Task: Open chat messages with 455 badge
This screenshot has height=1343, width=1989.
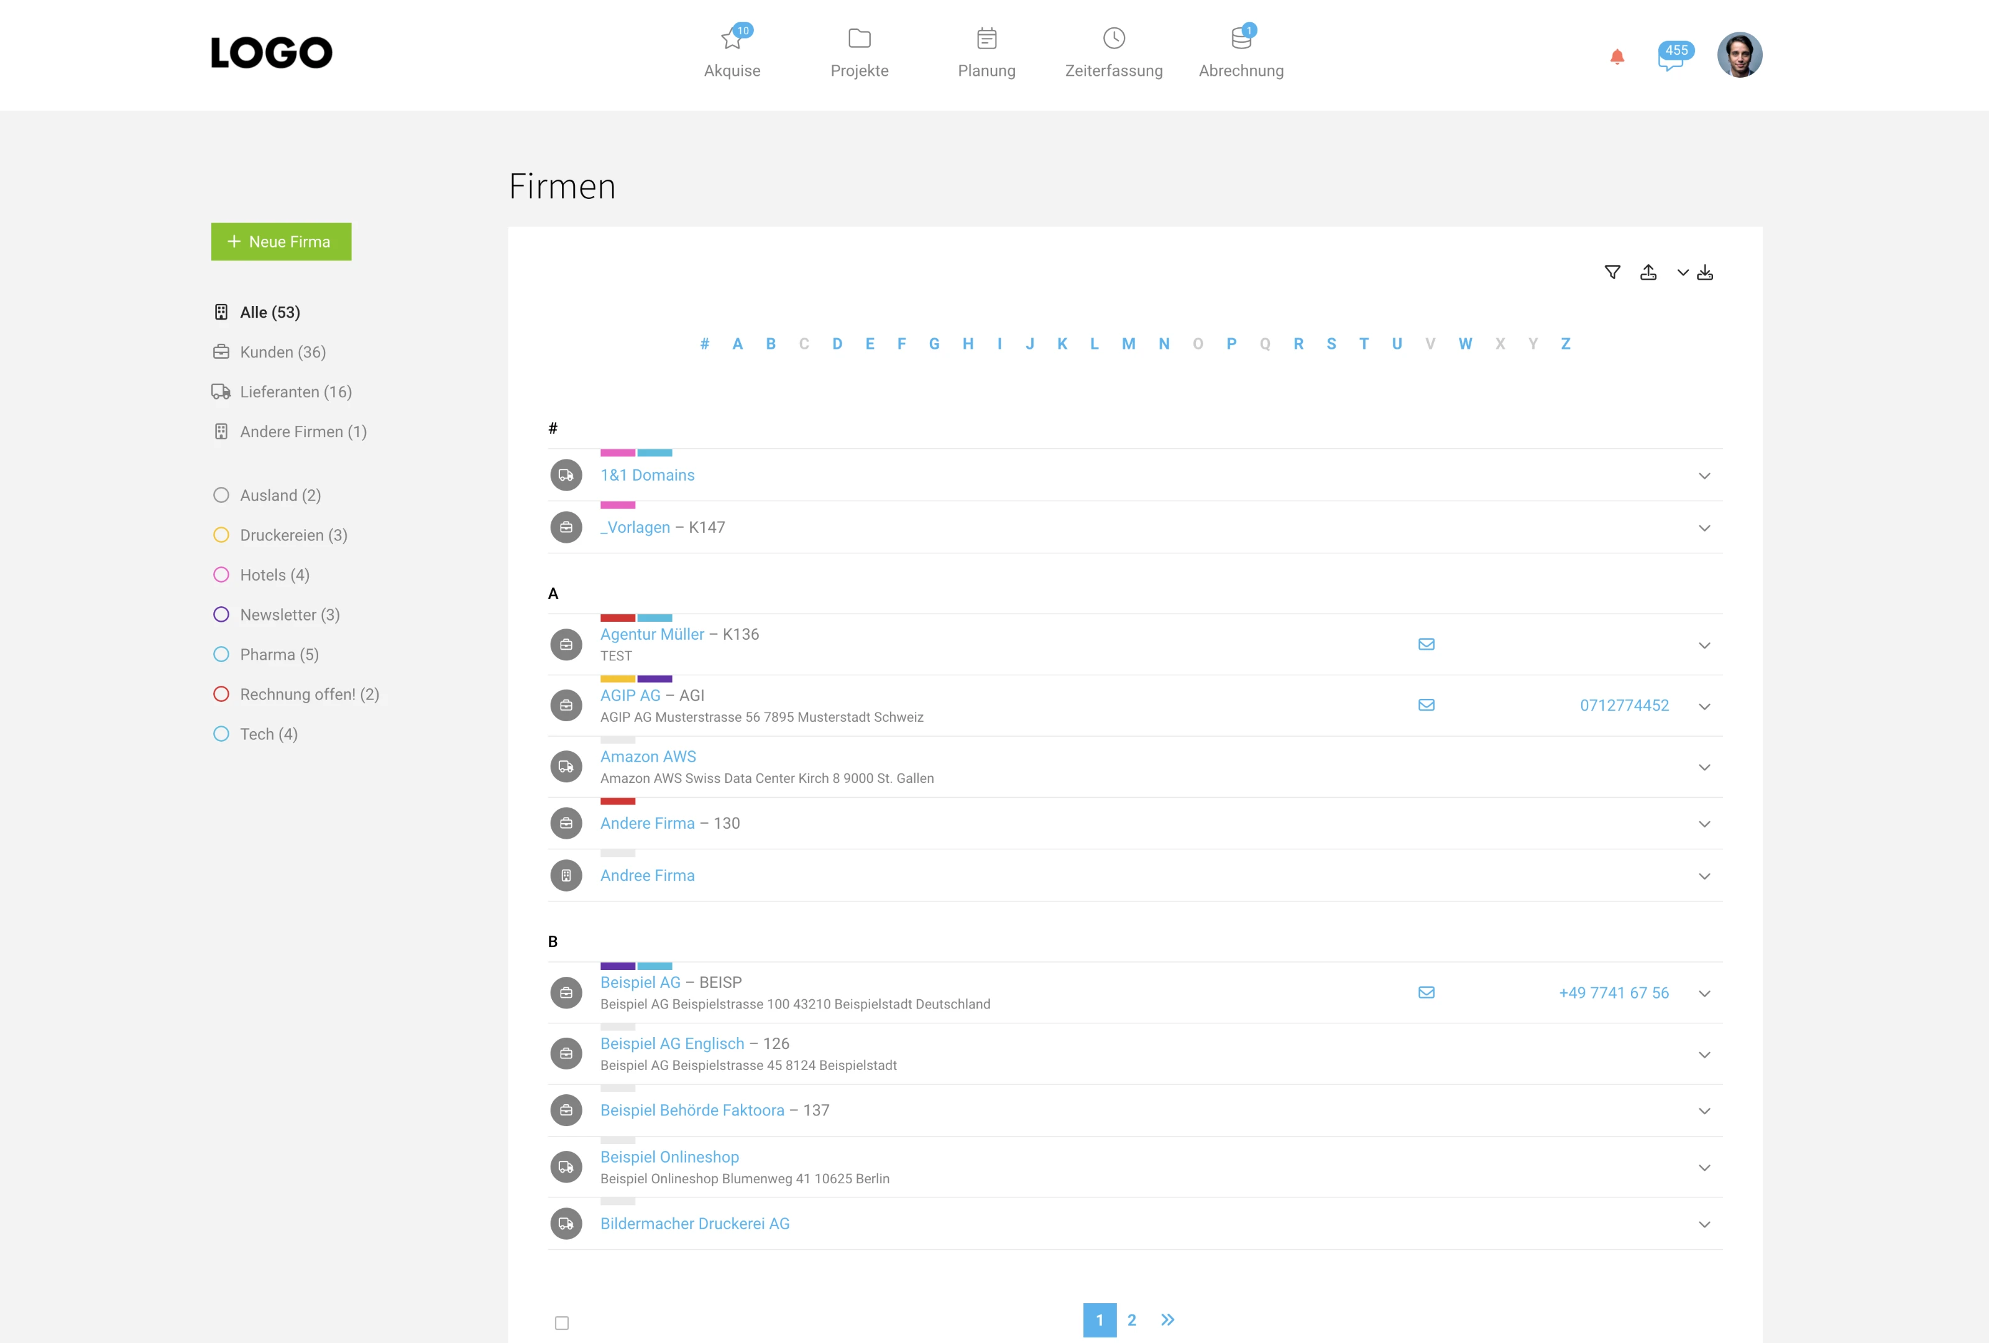Action: click(1671, 57)
